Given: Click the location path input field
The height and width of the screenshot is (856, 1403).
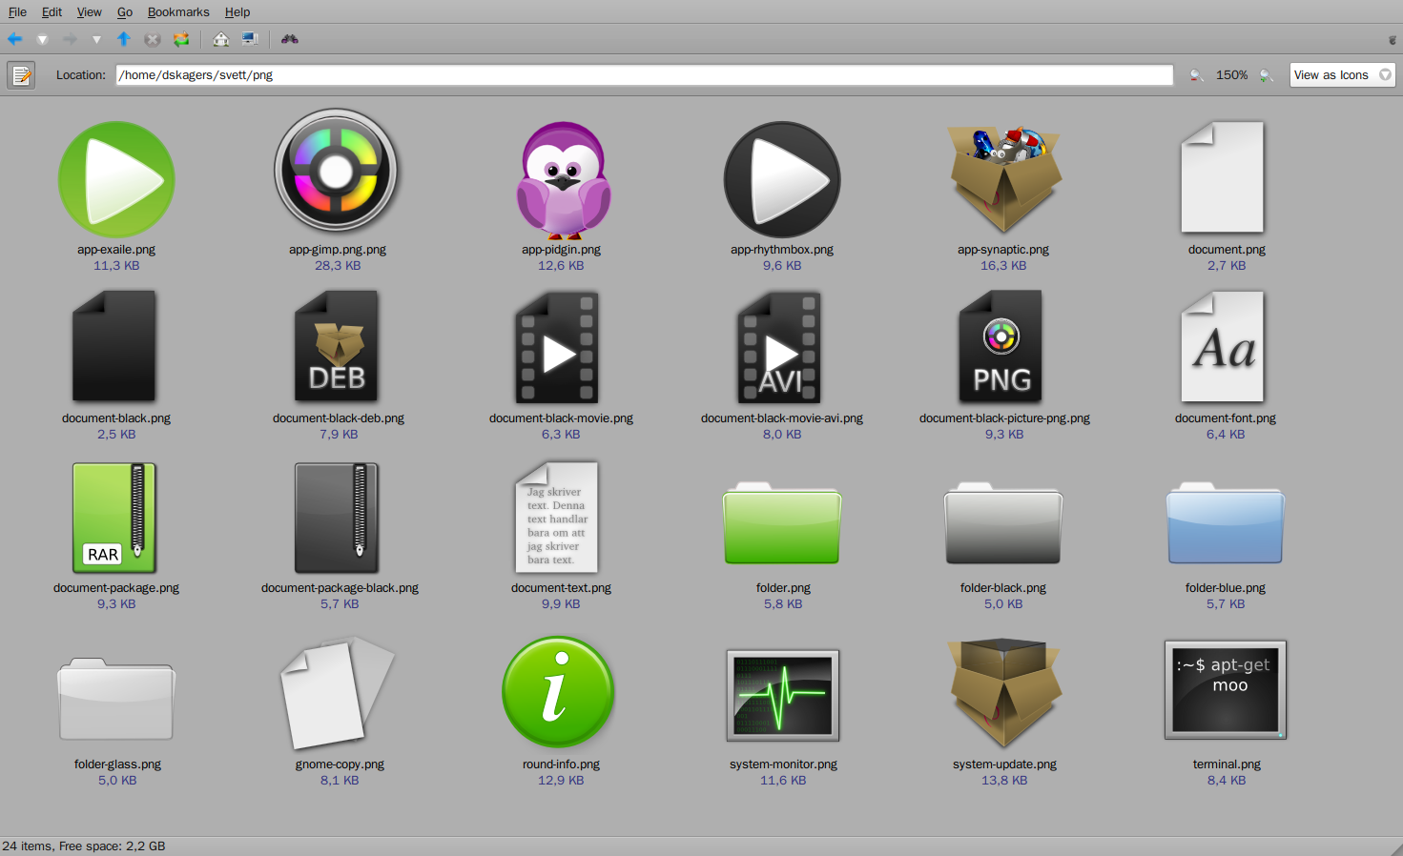Looking at the screenshot, I should pos(645,75).
